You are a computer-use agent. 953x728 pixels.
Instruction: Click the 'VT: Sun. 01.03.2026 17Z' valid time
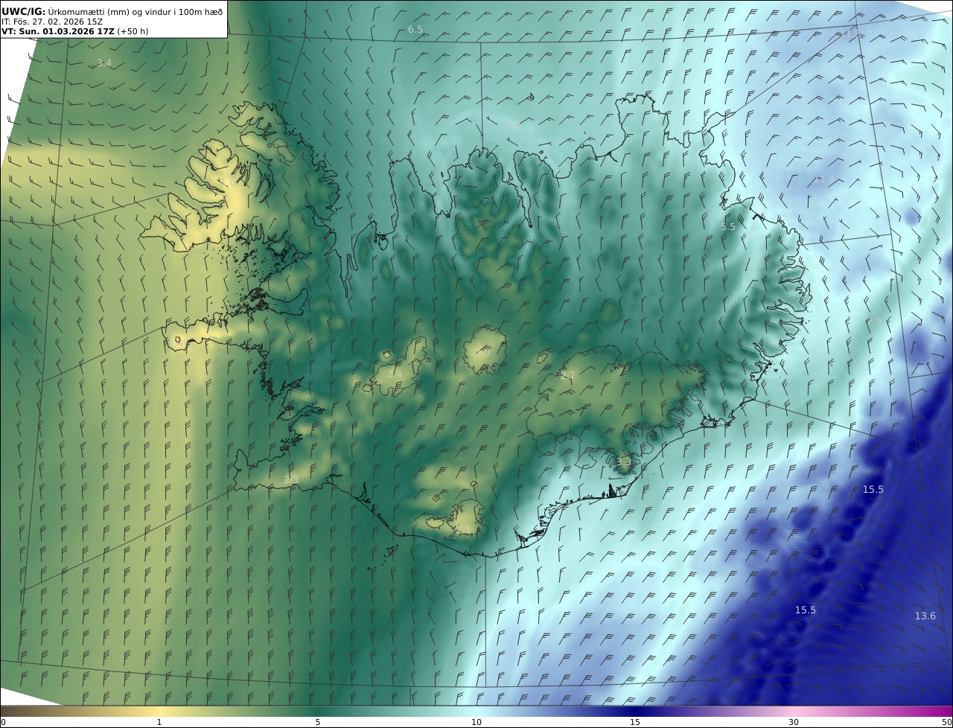tap(58, 31)
